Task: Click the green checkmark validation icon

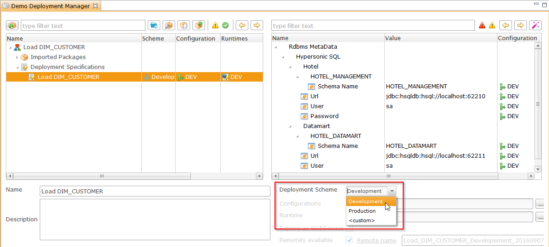Action: [x=225, y=26]
